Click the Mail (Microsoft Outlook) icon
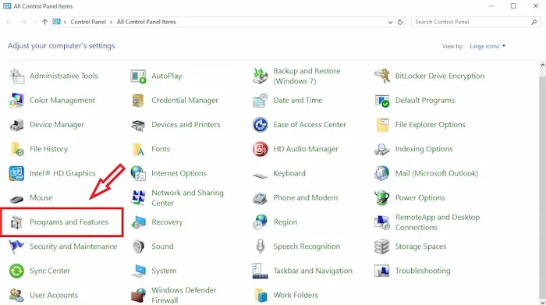The width and height of the screenshot is (546, 305). coord(382,173)
